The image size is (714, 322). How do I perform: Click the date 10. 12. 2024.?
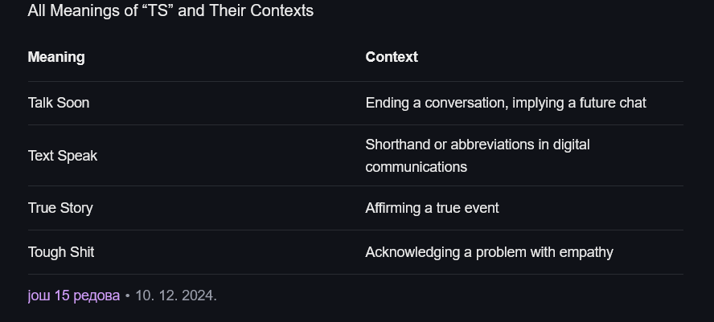176,296
